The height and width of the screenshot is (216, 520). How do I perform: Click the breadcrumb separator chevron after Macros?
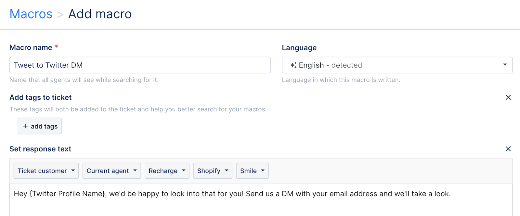(60, 15)
